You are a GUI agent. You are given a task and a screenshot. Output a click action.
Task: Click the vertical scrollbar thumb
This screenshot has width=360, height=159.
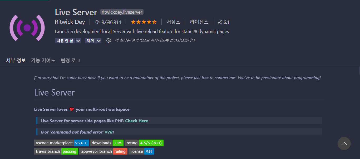(359, 71)
